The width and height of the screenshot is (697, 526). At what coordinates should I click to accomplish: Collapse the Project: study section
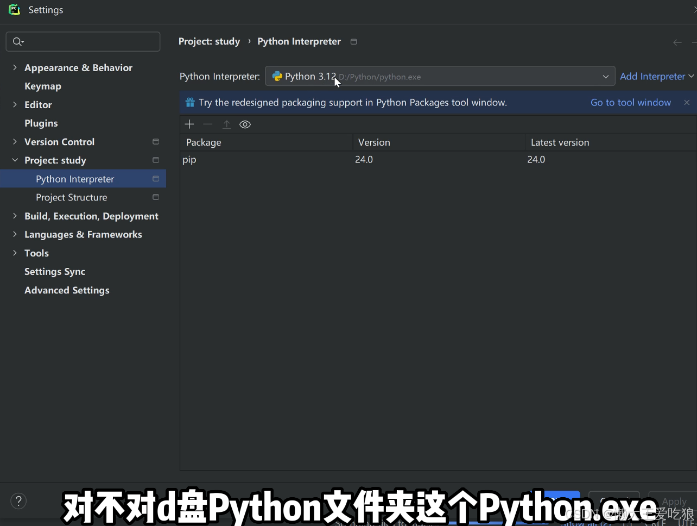pos(15,160)
